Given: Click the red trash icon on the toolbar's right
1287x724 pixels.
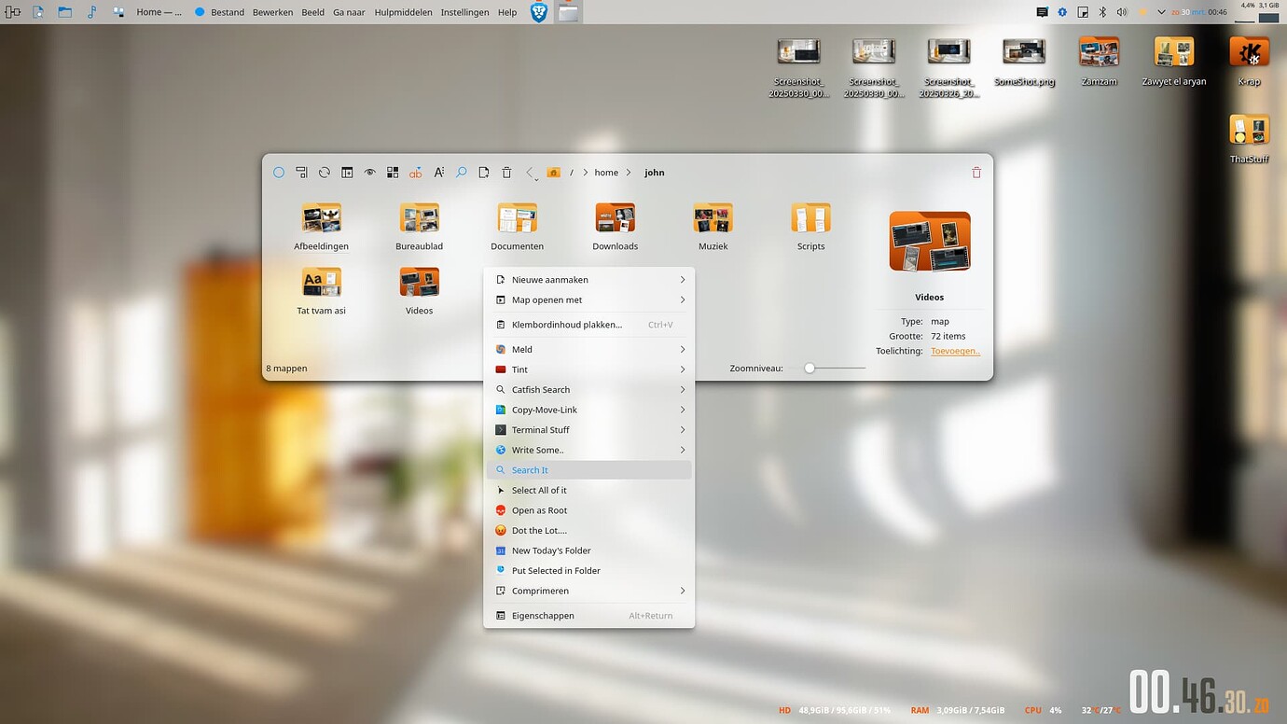Looking at the screenshot, I should tap(976, 173).
